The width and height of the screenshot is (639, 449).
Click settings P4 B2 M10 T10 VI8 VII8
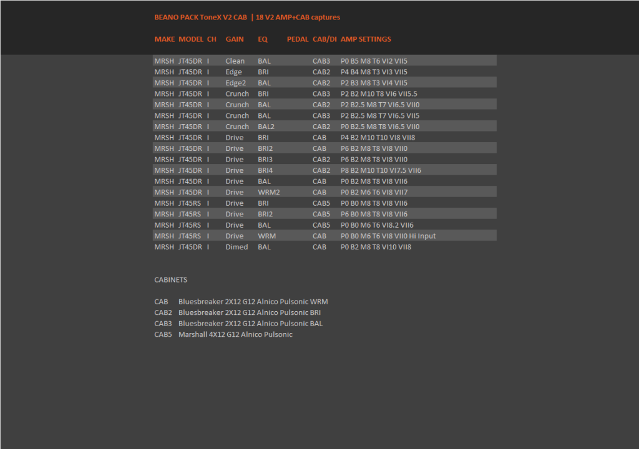pos(378,138)
